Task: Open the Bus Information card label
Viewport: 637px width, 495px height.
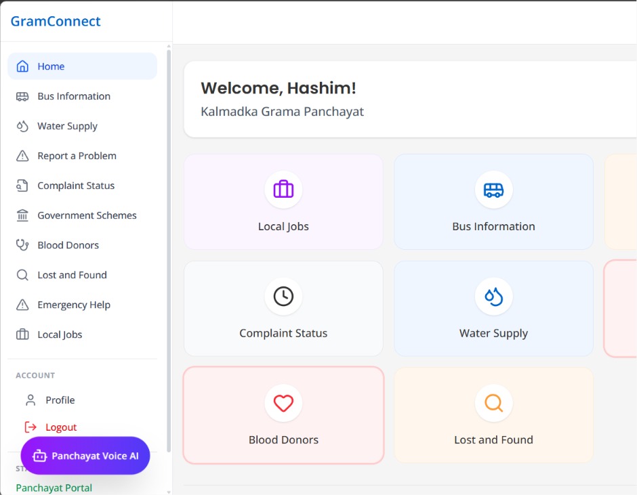Action: (493, 226)
